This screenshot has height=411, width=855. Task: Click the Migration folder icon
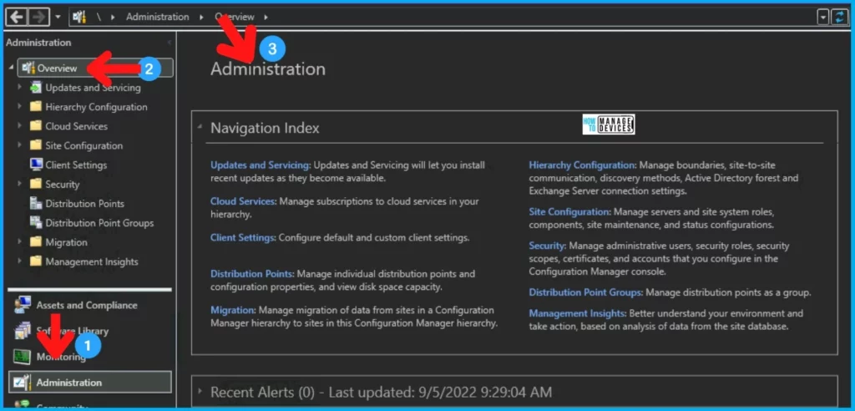pos(36,241)
